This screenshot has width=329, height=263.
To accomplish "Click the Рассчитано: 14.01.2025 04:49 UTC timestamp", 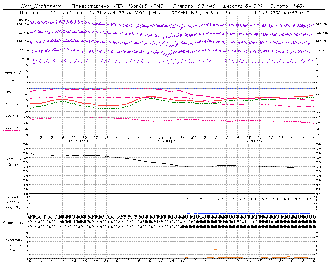I will click(267, 13).
